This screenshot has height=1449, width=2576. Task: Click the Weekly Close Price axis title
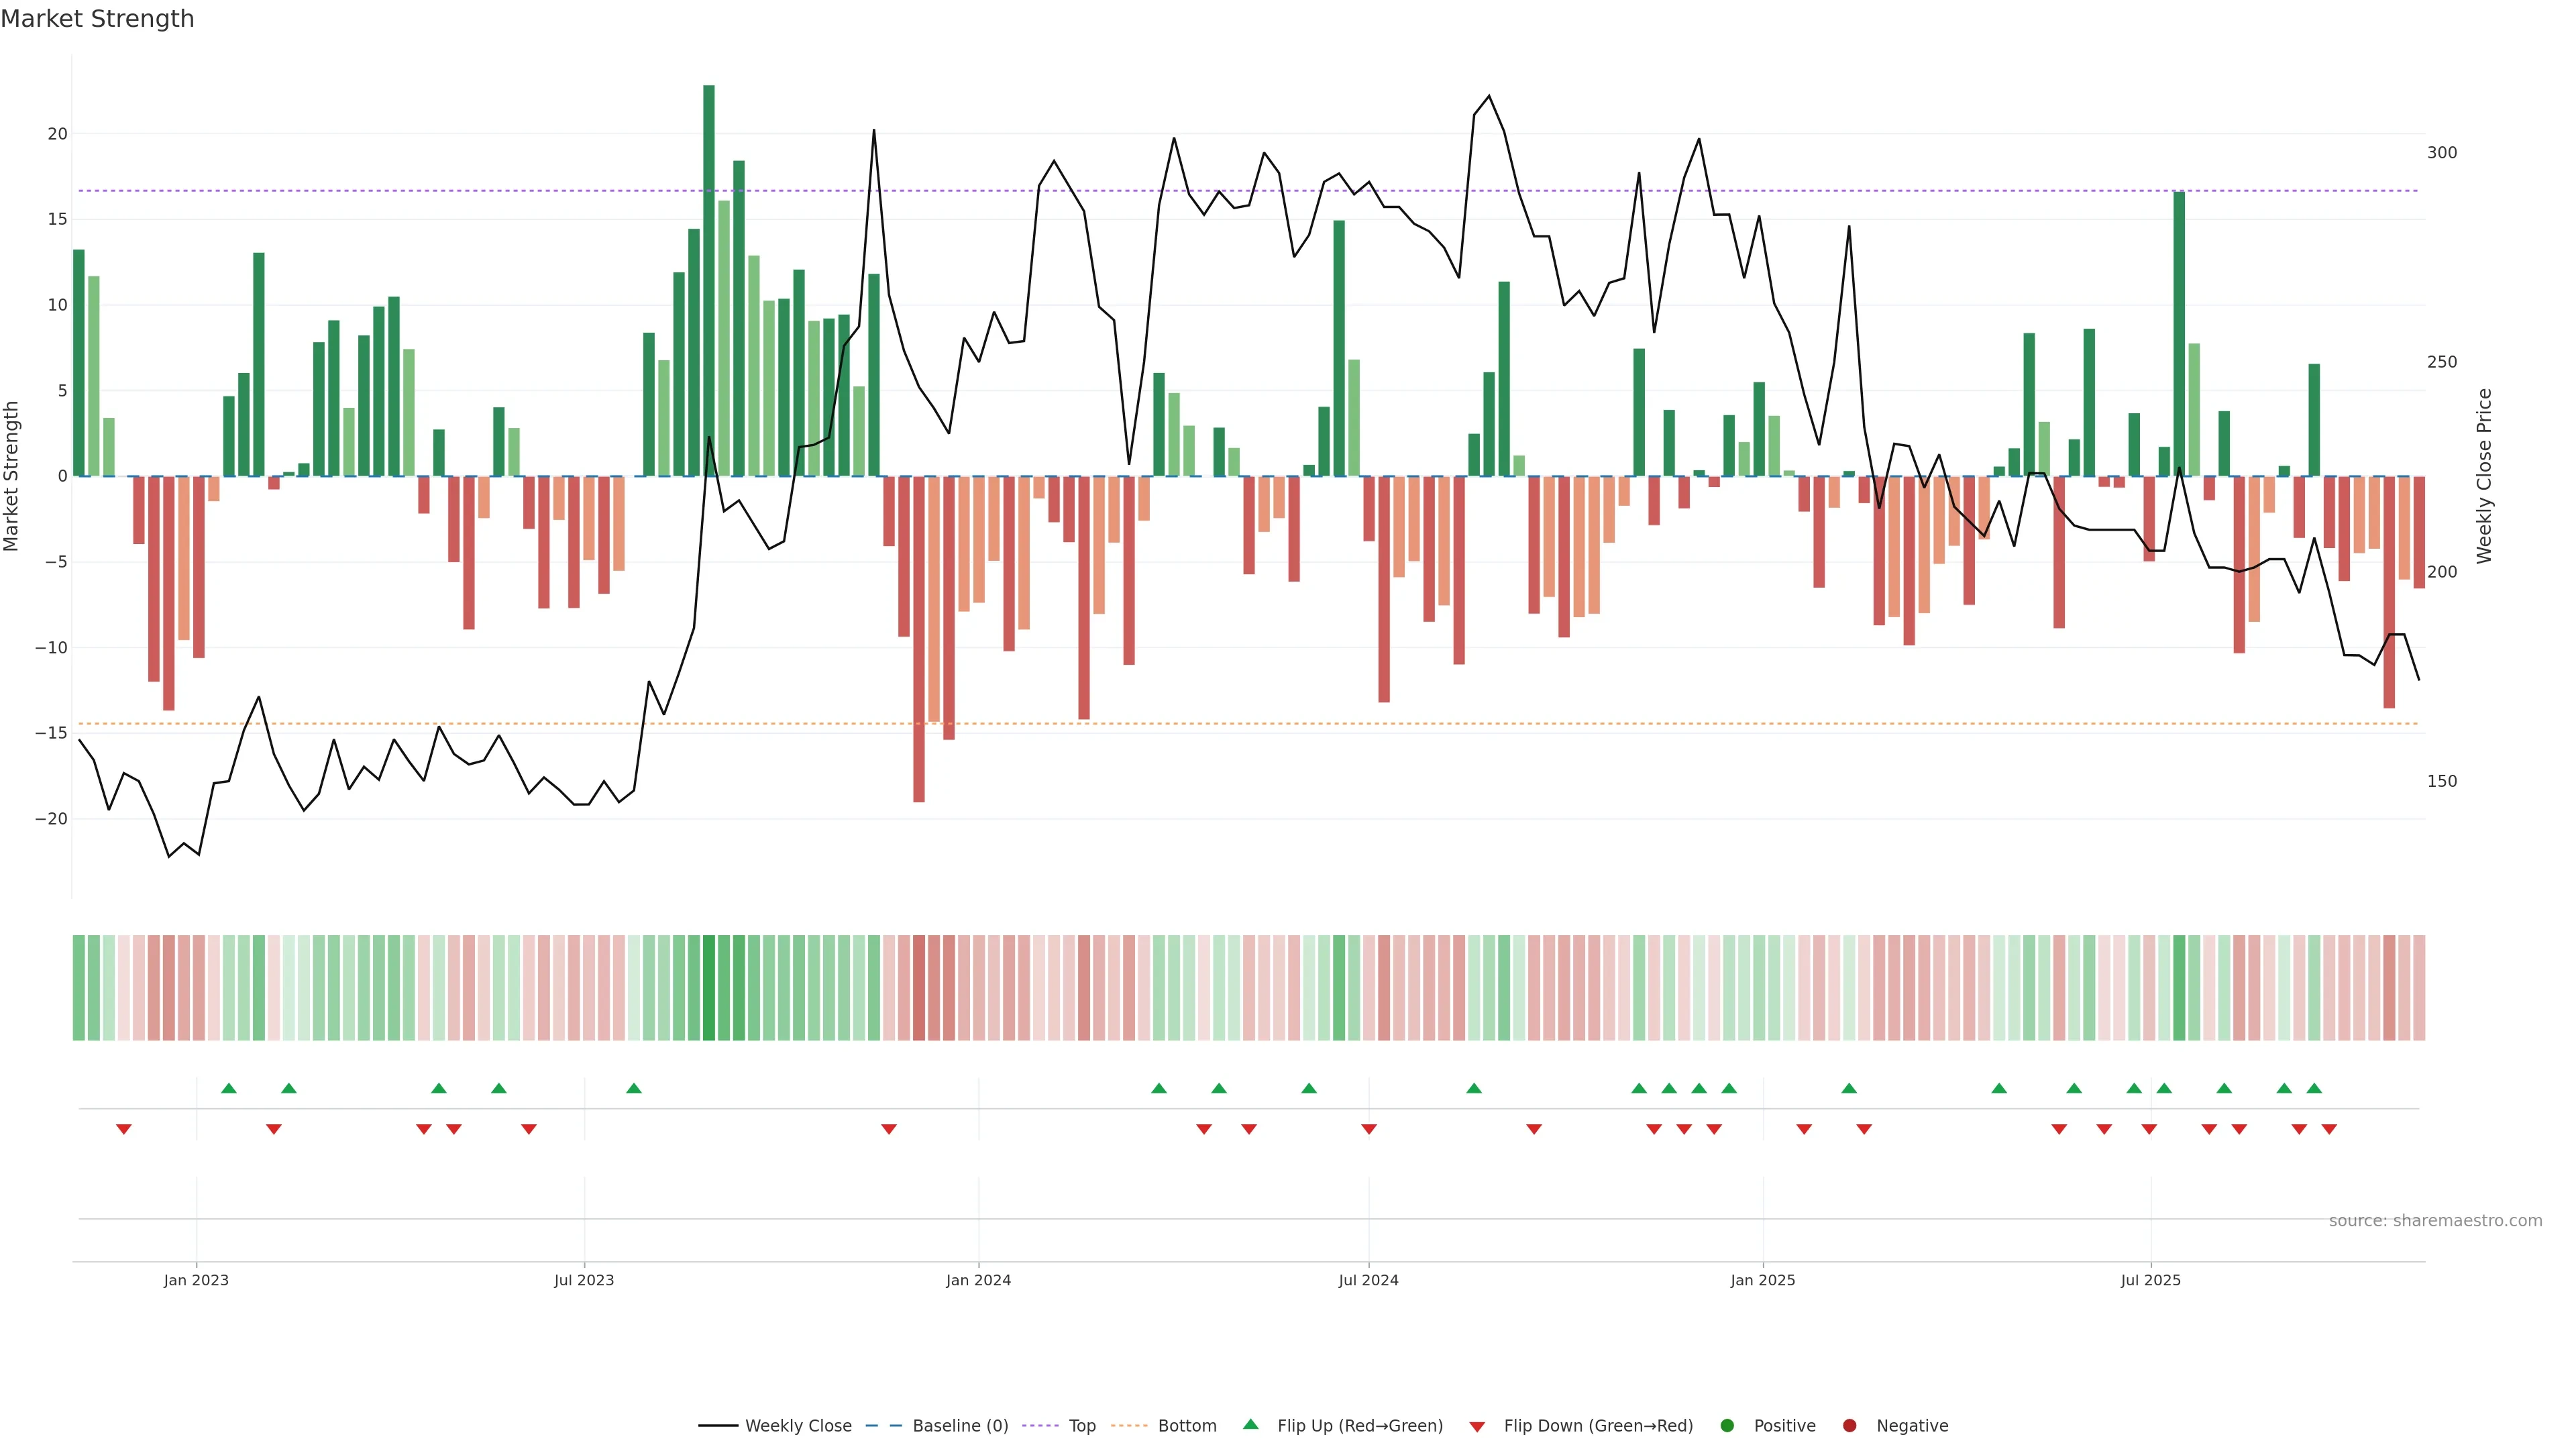(x=2484, y=476)
